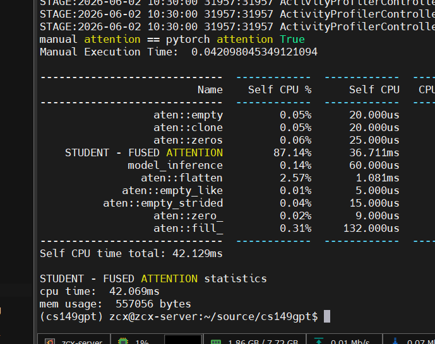Click the green RAM memory icon
This screenshot has height=344, width=435.
(x=216, y=341)
